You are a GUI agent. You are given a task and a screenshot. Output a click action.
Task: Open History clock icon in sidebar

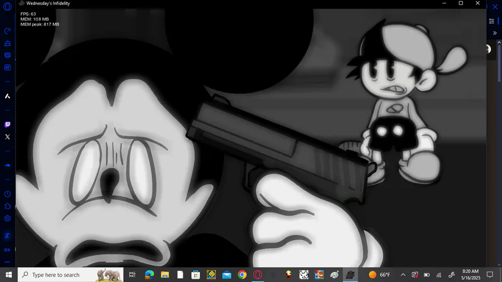tap(7, 194)
